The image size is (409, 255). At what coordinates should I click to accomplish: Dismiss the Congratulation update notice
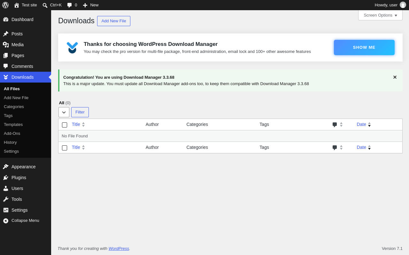tap(395, 77)
